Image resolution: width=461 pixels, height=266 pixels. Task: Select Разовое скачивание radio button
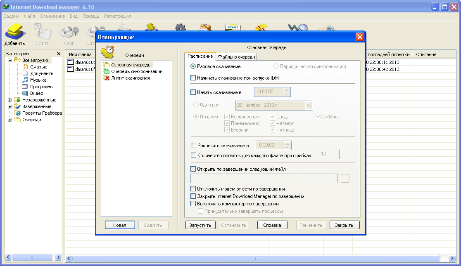click(x=193, y=66)
